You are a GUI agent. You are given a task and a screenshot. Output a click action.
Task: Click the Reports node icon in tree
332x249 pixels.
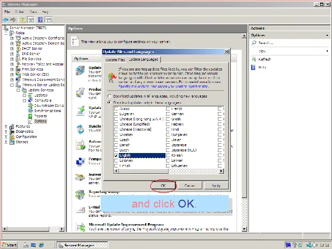tap(31, 116)
